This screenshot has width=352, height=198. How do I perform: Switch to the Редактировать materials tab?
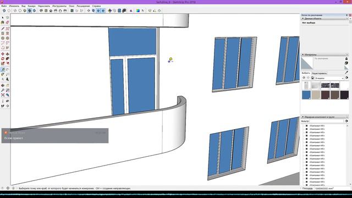319,73
